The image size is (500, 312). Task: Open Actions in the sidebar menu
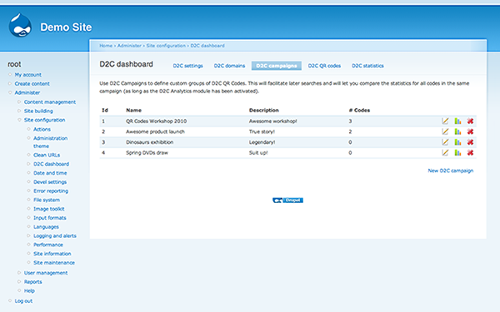tap(42, 129)
